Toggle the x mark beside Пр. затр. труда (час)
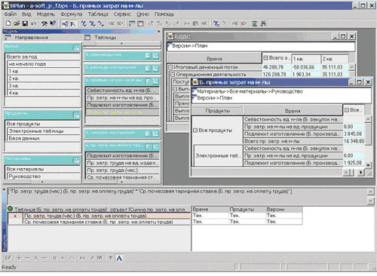Viewport: 377px width, 276px height. [x=15, y=216]
